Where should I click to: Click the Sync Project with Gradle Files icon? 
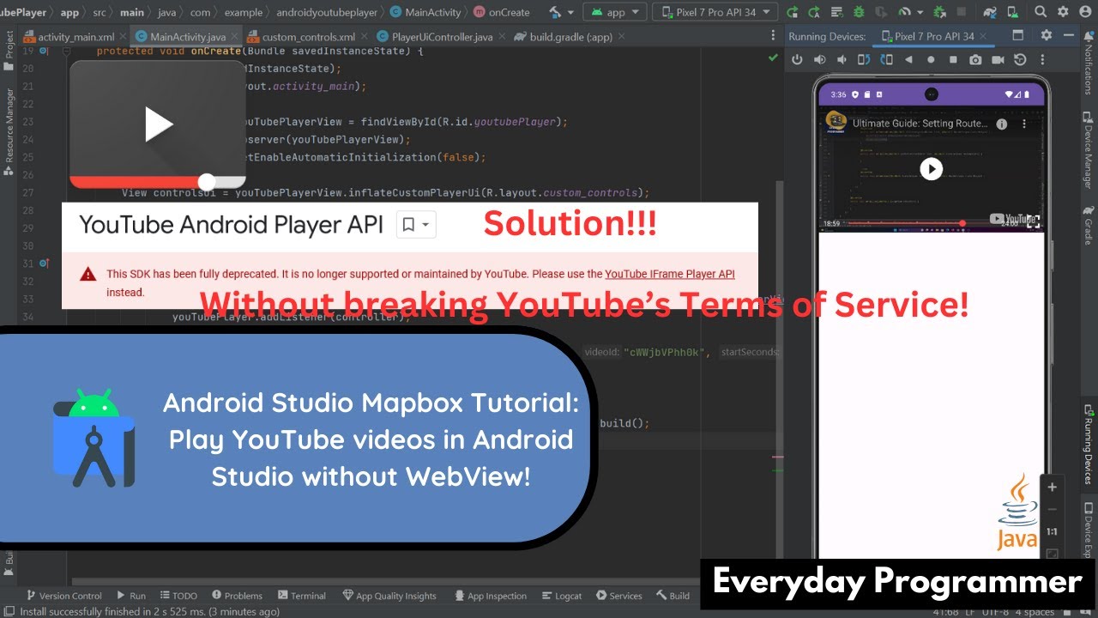(x=990, y=12)
